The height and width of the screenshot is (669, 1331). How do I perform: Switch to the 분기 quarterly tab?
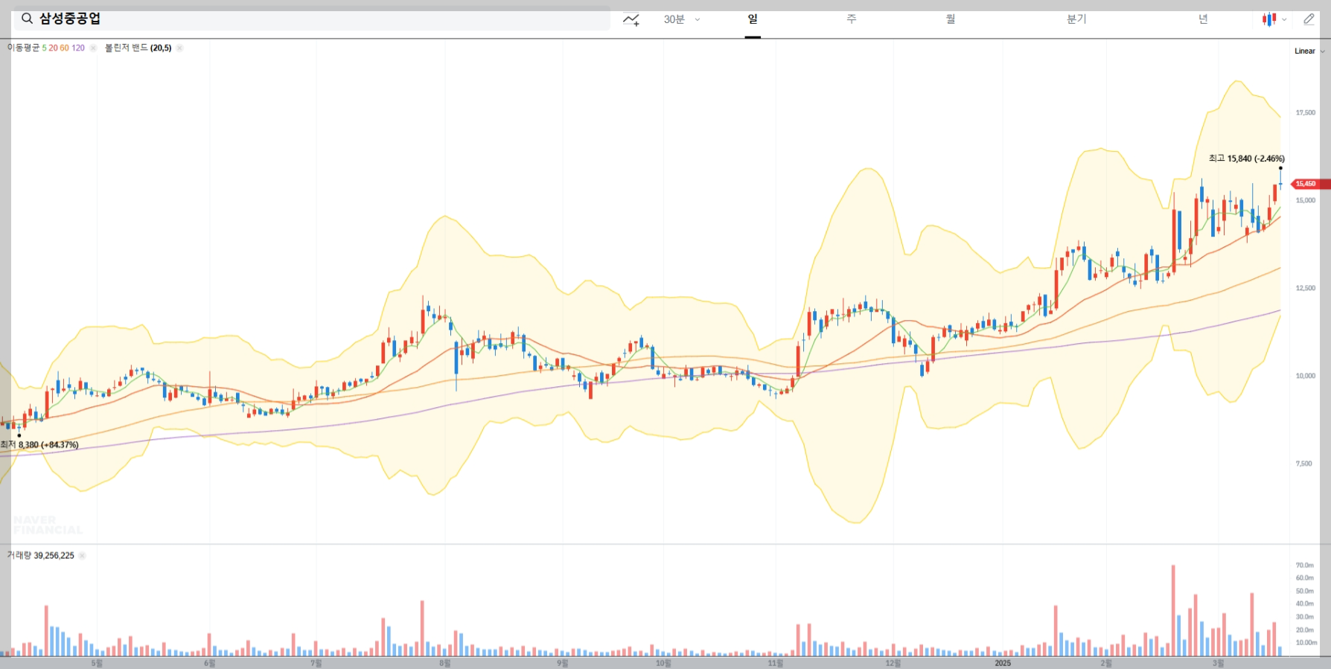[1076, 19]
